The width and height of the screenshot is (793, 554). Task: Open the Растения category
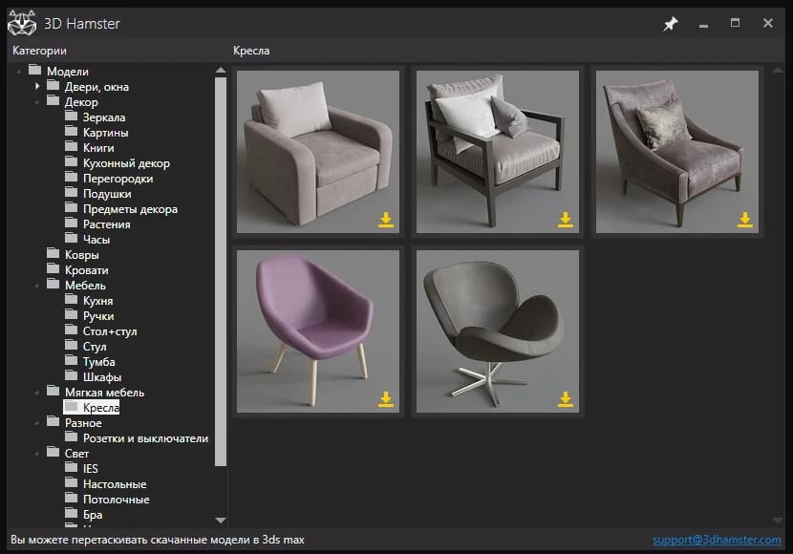106,224
